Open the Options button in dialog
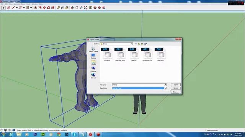Image resolution: width=245 pixels, height=137 pixels. [176, 92]
